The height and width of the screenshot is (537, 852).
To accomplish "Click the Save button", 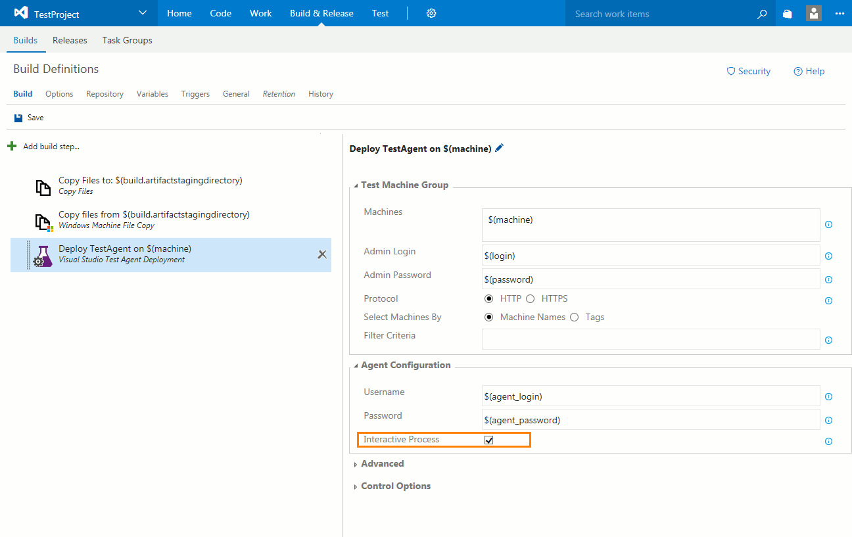I will pyautogui.click(x=29, y=118).
